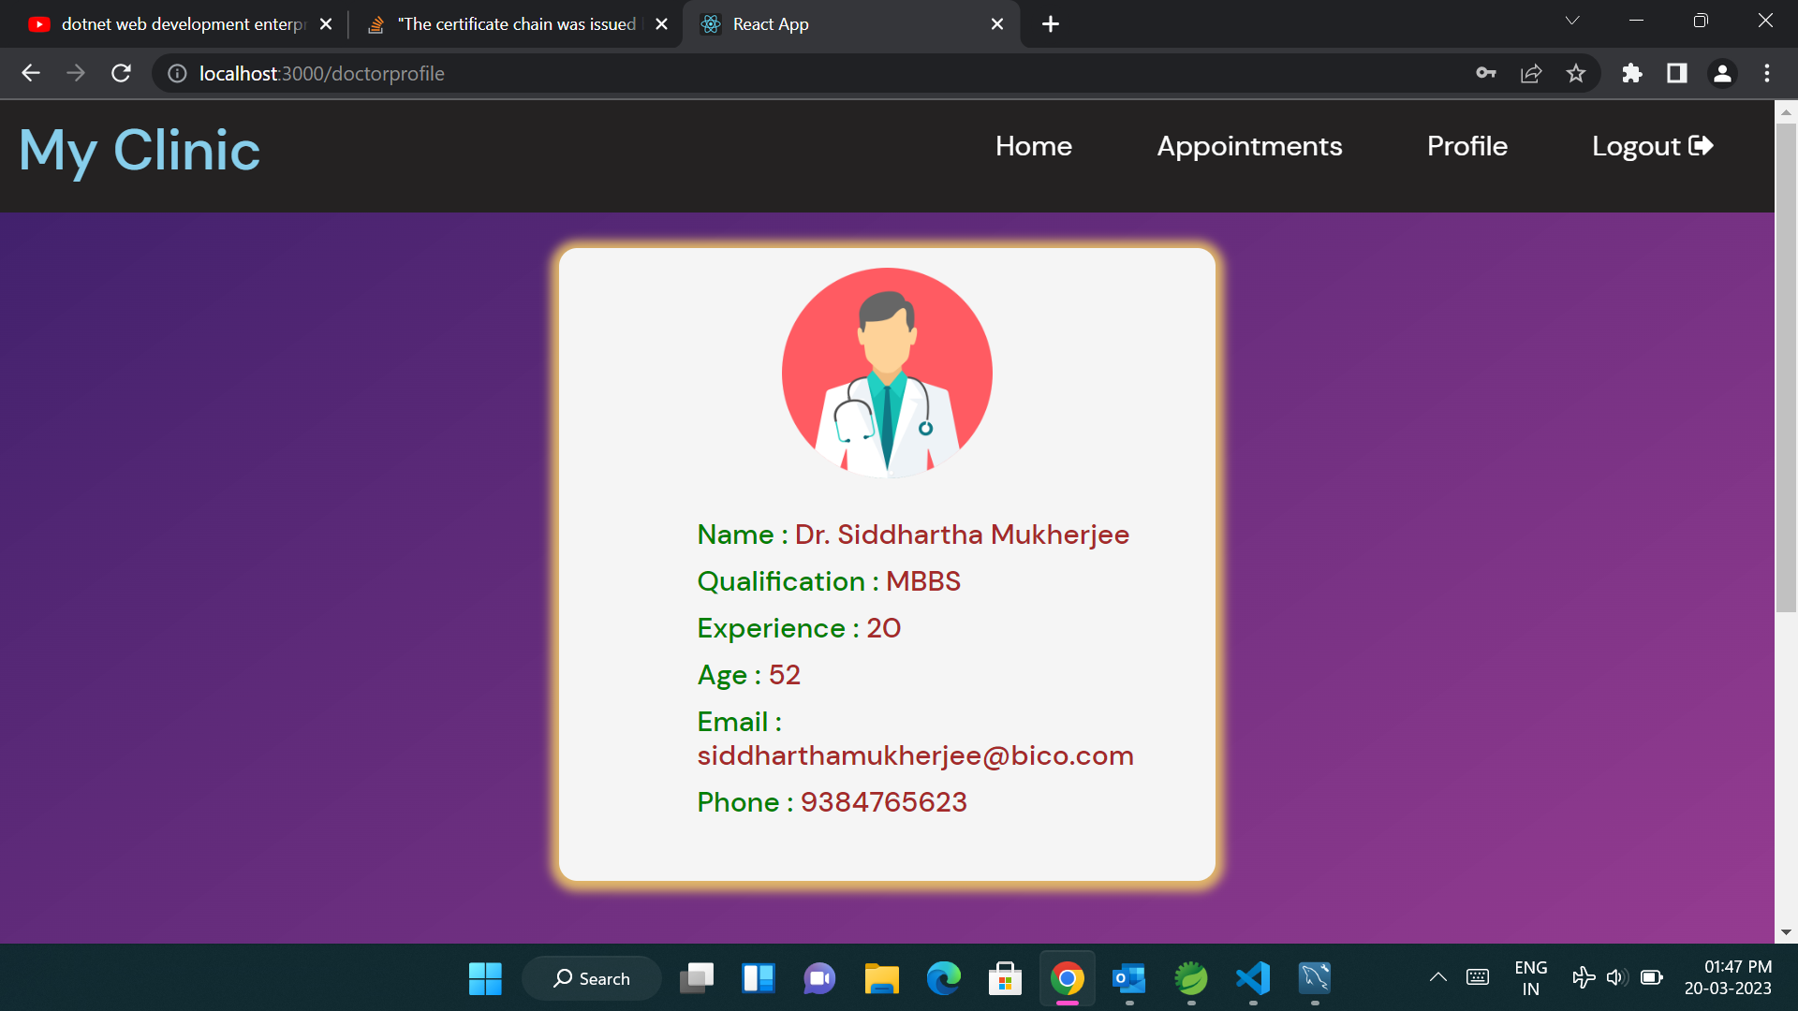Viewport: 1798px width, 1011px height.
Task: Reload the doctor profile page
Action: tap(121, 73)
